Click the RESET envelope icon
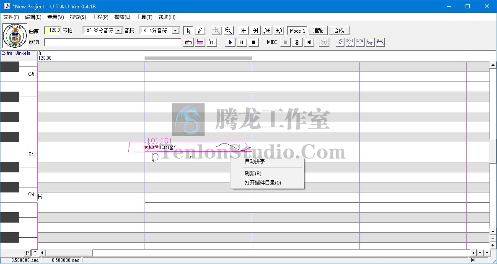497x264 pixels. click(x=380, y=42)
